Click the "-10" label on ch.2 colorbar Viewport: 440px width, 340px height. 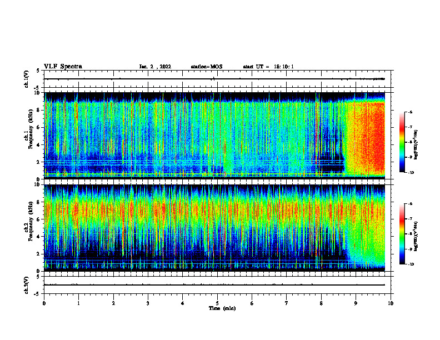point(411,264)
